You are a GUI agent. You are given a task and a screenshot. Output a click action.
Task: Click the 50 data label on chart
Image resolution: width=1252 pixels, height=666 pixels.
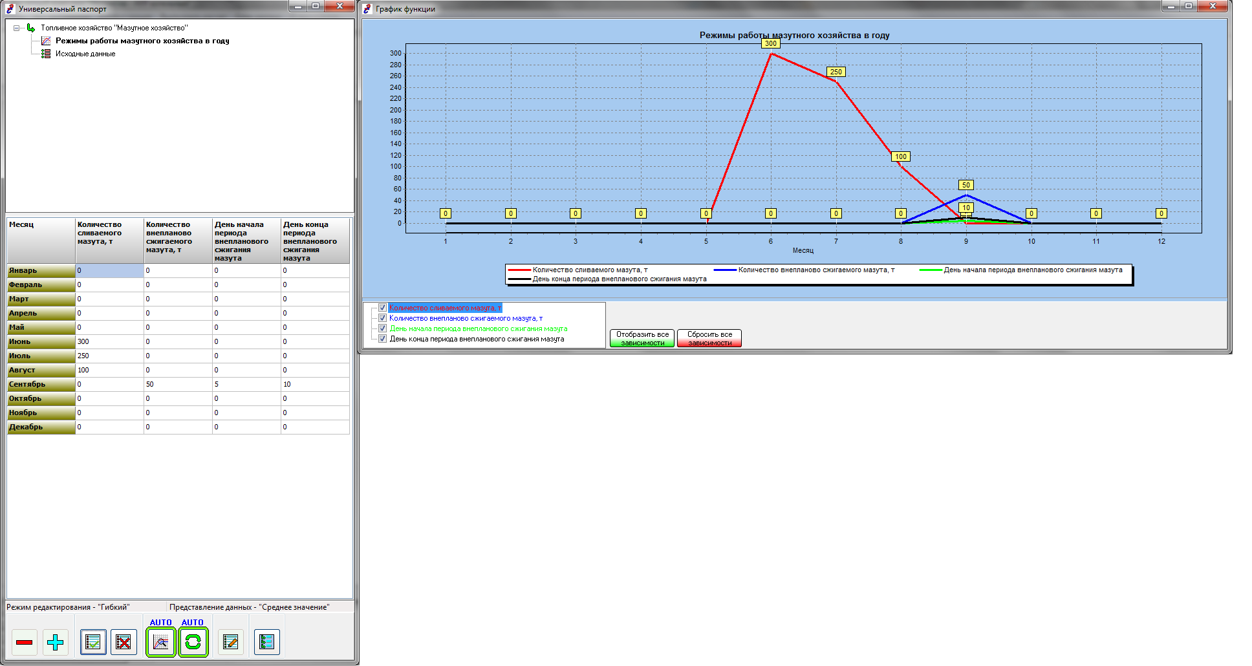[966, 185]
